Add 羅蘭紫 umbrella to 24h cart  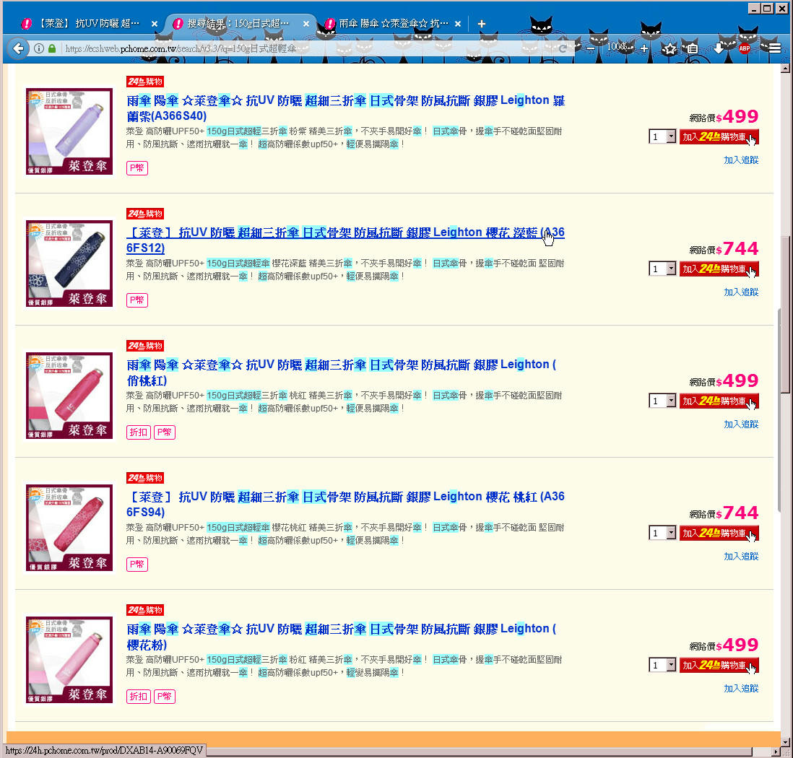[719, 137]
